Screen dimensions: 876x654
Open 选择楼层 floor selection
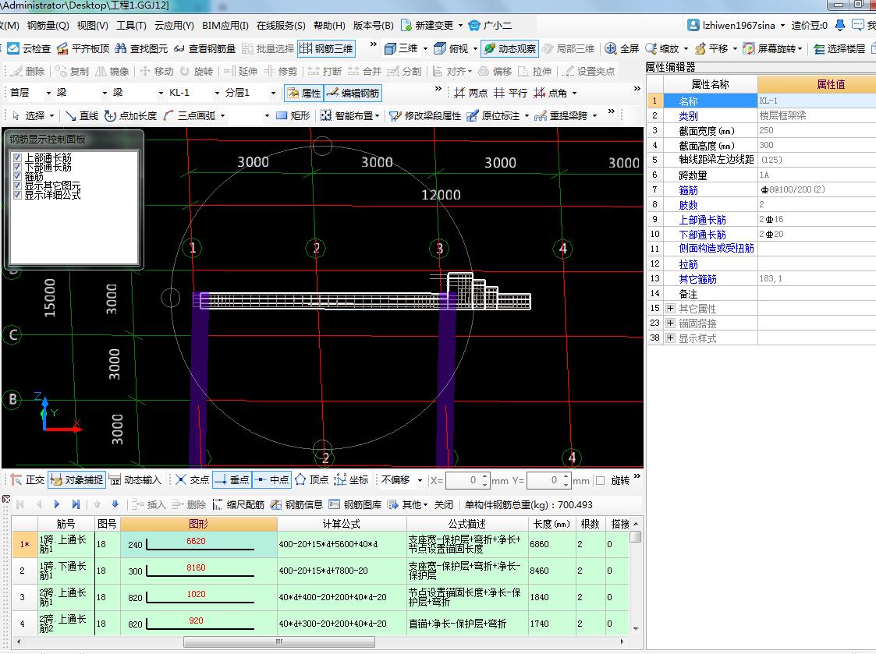click(839, 48)
